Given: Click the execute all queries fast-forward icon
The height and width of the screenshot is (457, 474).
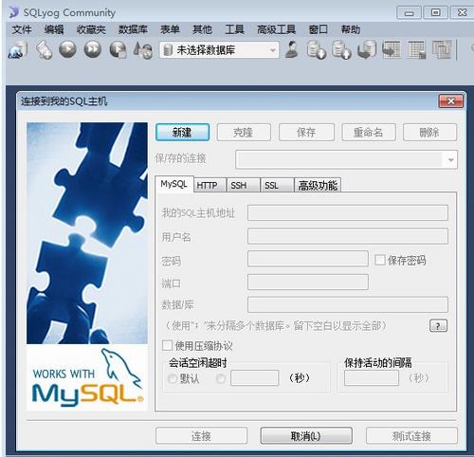Looking at the screenshot, I should (93, 49).
